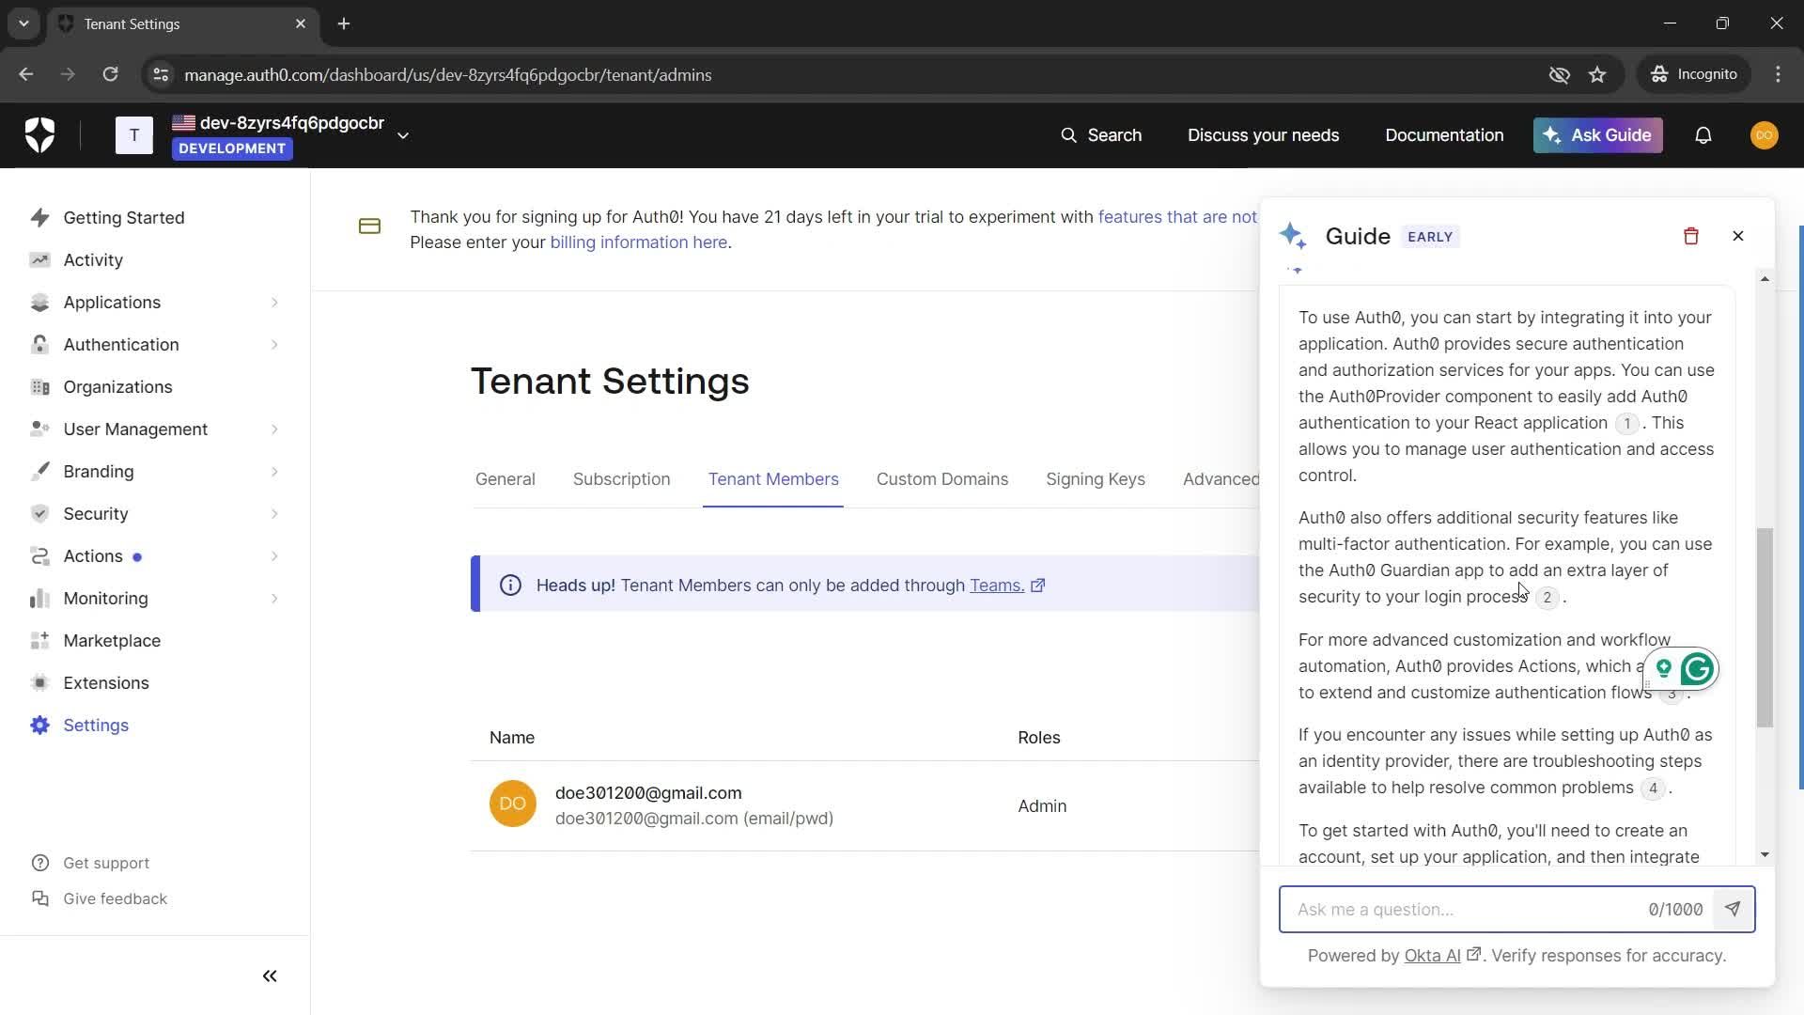
Task: Bookmark this page with star icon
Action: click(1597, 74)
